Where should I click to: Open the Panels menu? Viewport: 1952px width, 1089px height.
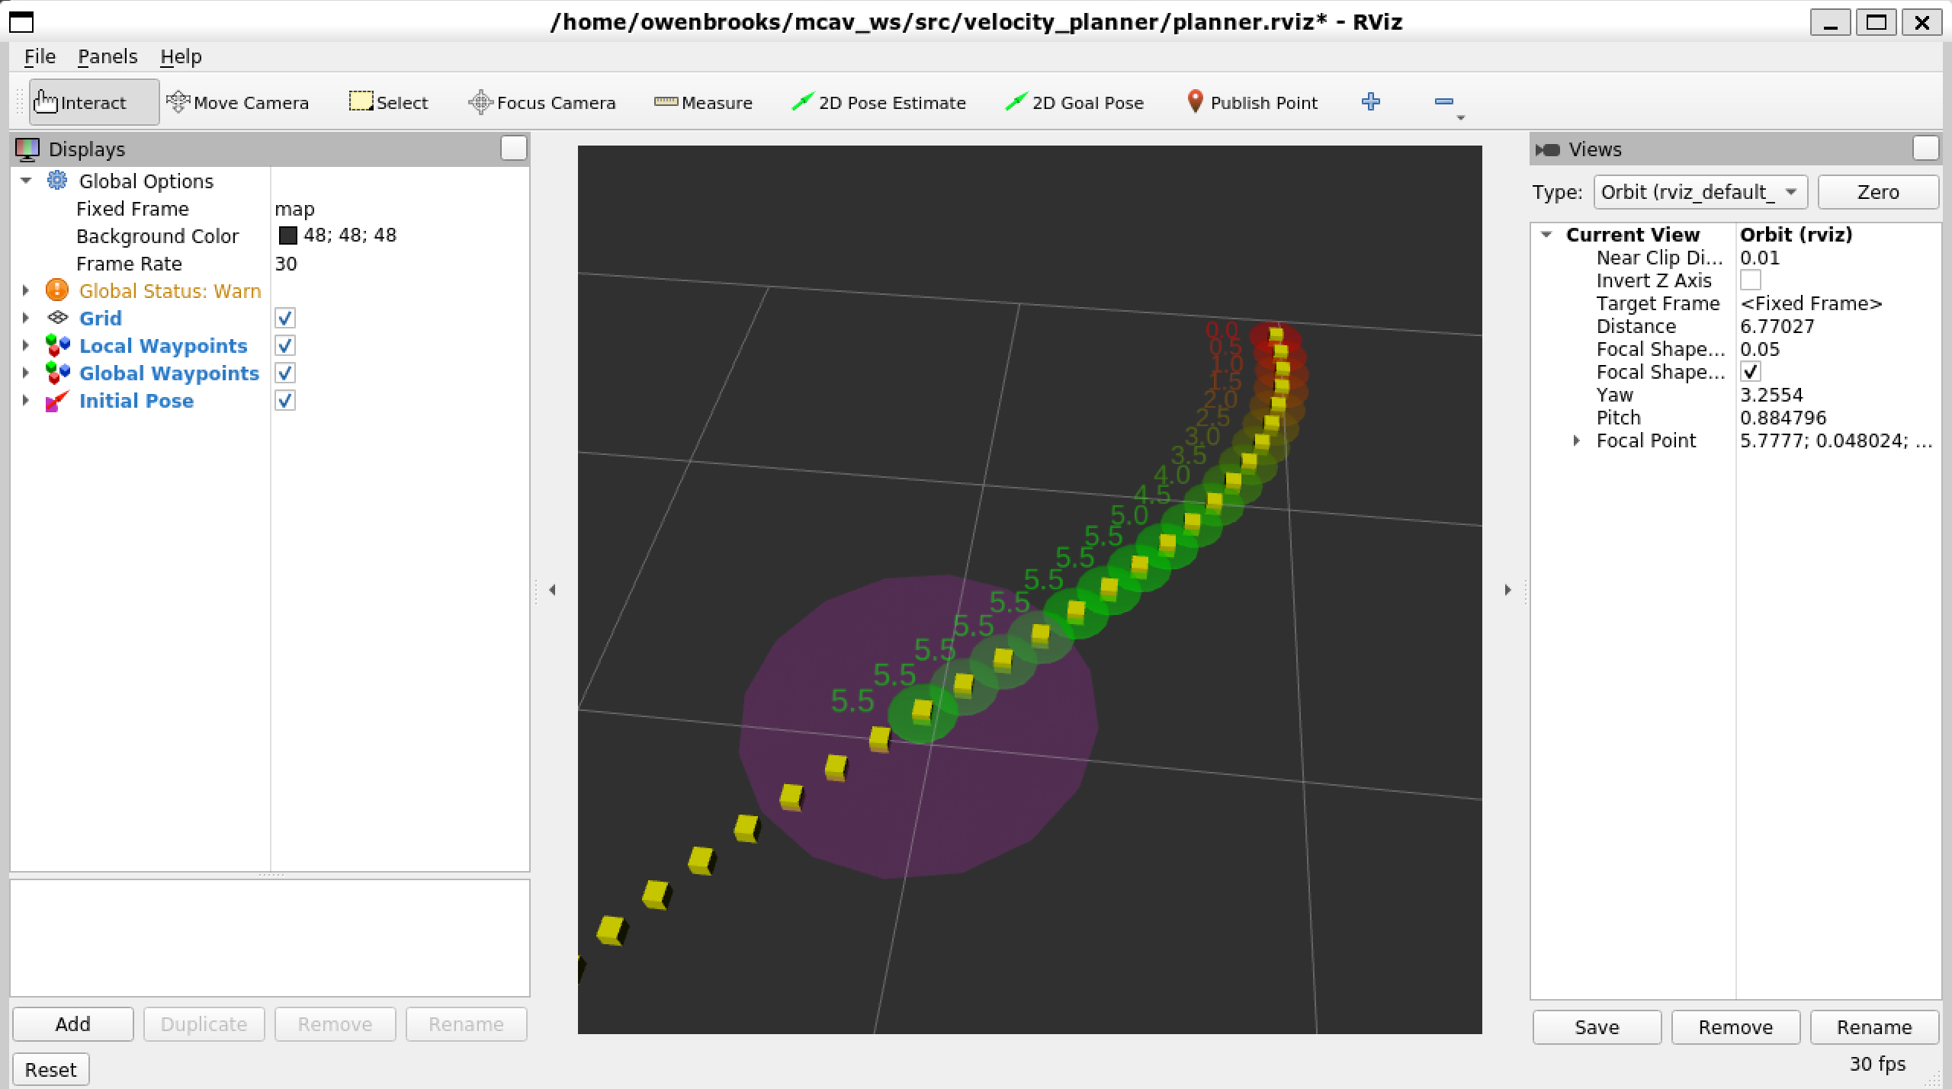tap(108, 56)
